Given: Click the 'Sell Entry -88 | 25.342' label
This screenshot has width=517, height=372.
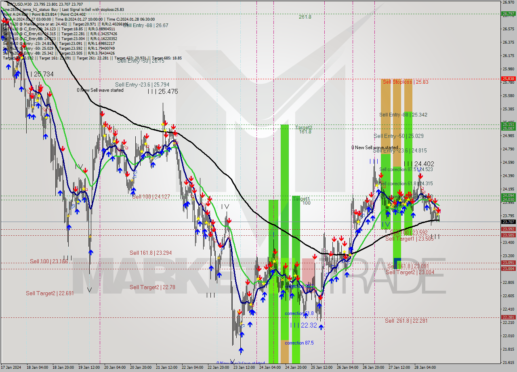Looking at the screenshot, I should click(403, 115).
